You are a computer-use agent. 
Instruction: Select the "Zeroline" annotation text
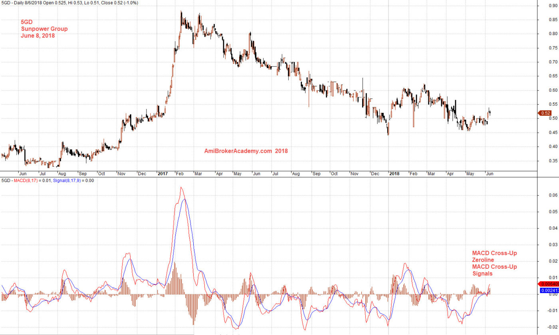[x=483, y=260]
